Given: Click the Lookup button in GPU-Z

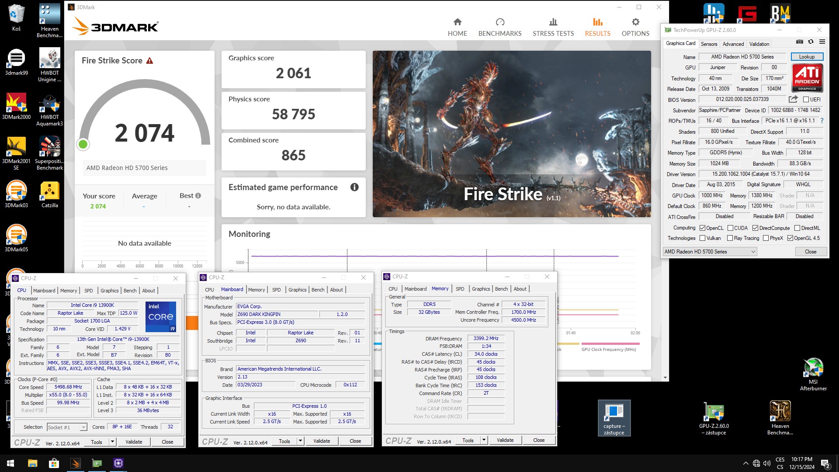Looking at the screenshot, I should [x=807, y=57].
